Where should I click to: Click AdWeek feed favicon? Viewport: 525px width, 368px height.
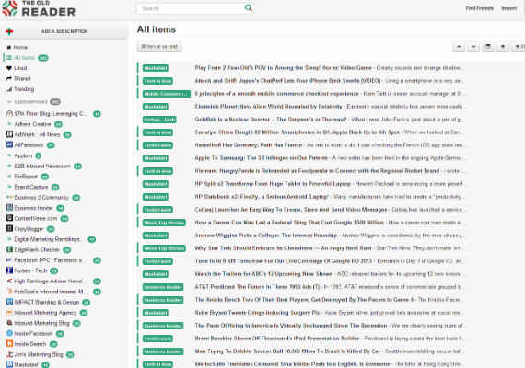pos(10,134)
